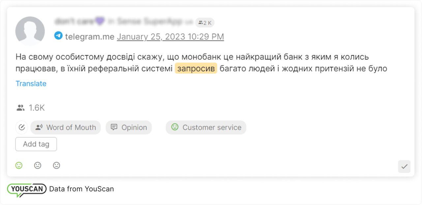This screenshot has height=205, width=422.
Task: Click the Add tag button
Action: point(36,144)
